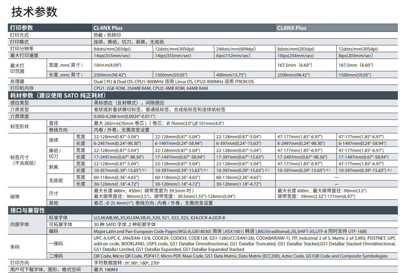
Task: Click the 处理器 row label
Action: [17, 81]
